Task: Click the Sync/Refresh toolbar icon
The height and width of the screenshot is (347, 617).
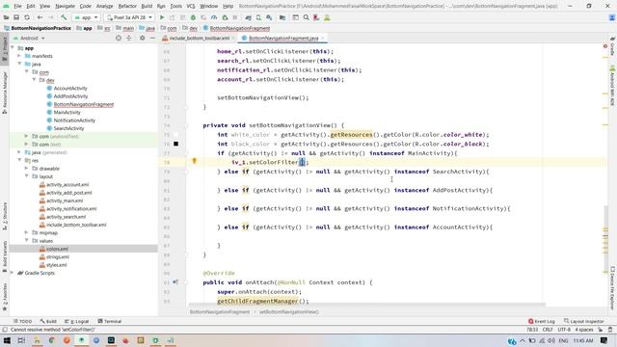Action: click(27, 17)
